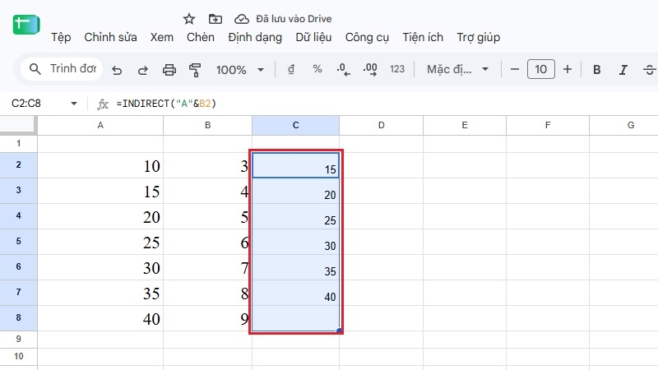Click cell C7 showing 40
This screenshot has width=658, height=370.
coord(296,293)
